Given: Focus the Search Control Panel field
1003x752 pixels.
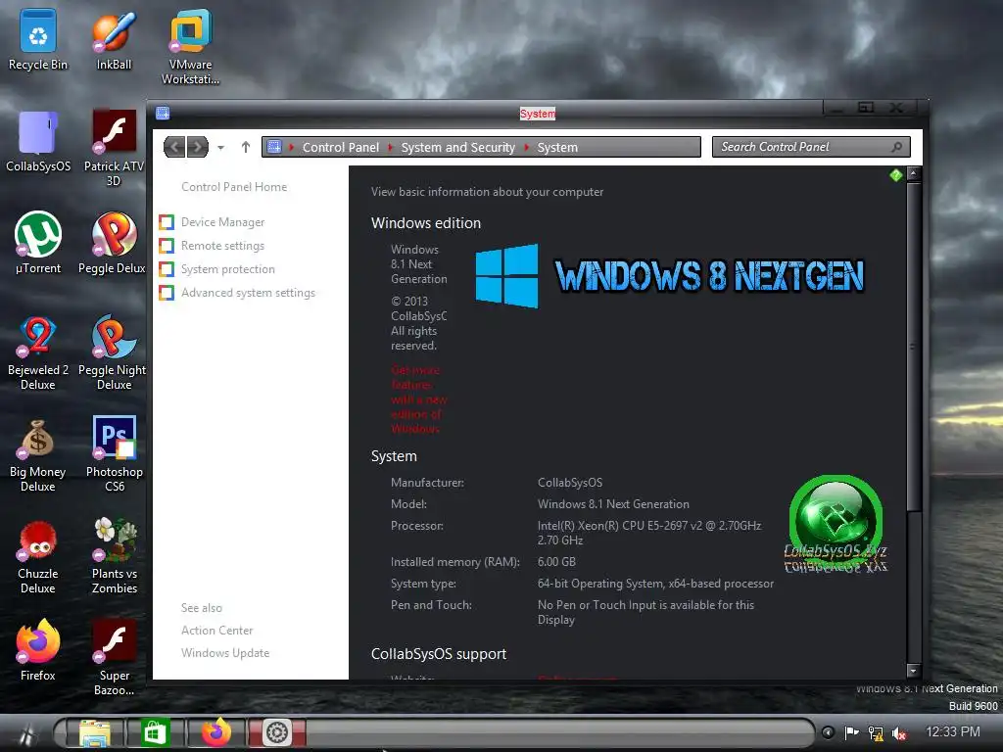Looking at the screenshot, I should (811, 147).
